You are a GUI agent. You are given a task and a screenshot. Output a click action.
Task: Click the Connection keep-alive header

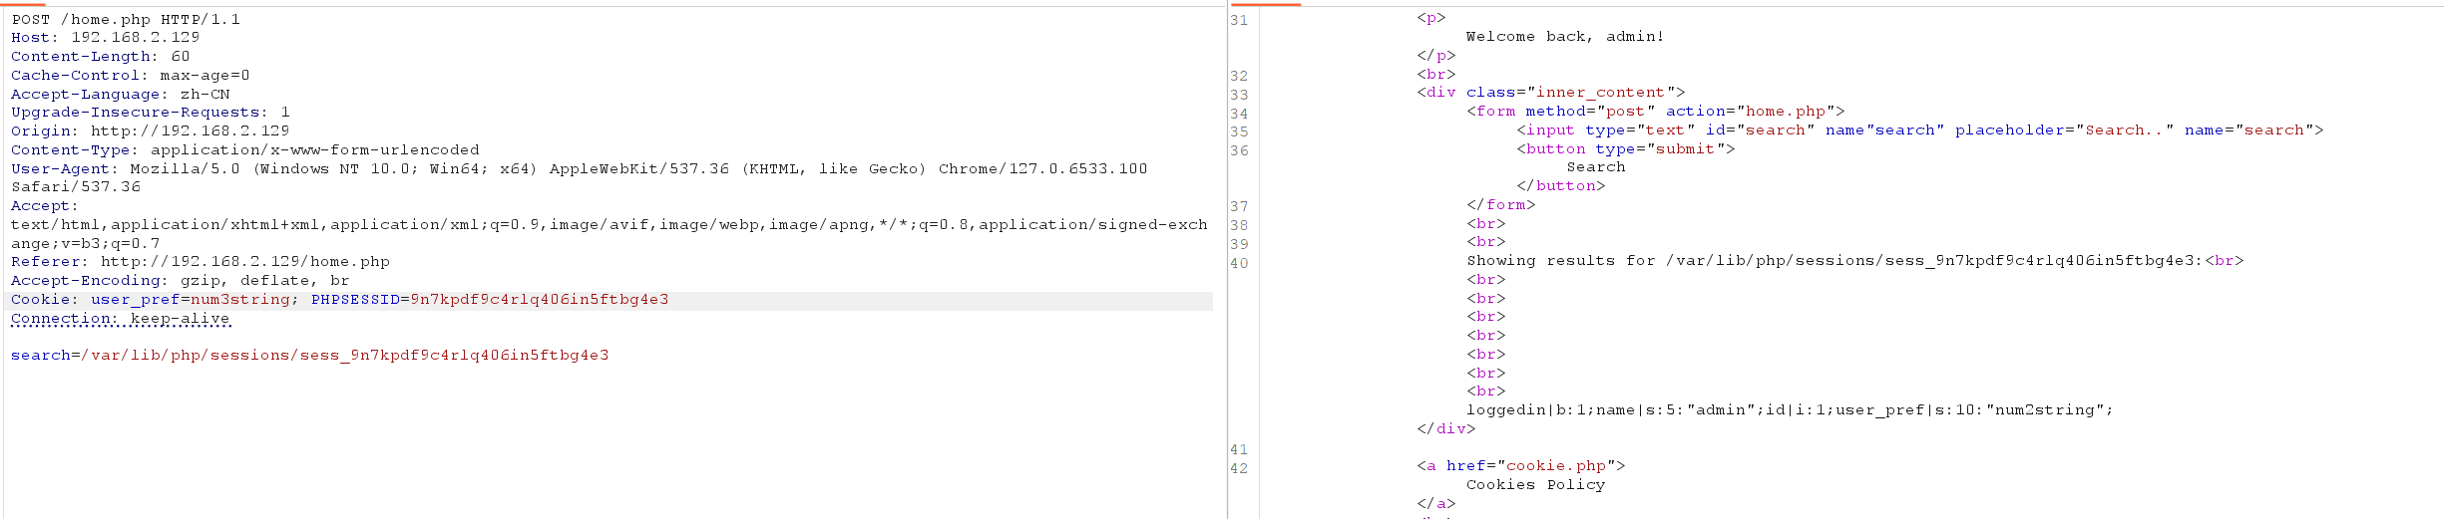click(120, 319)
